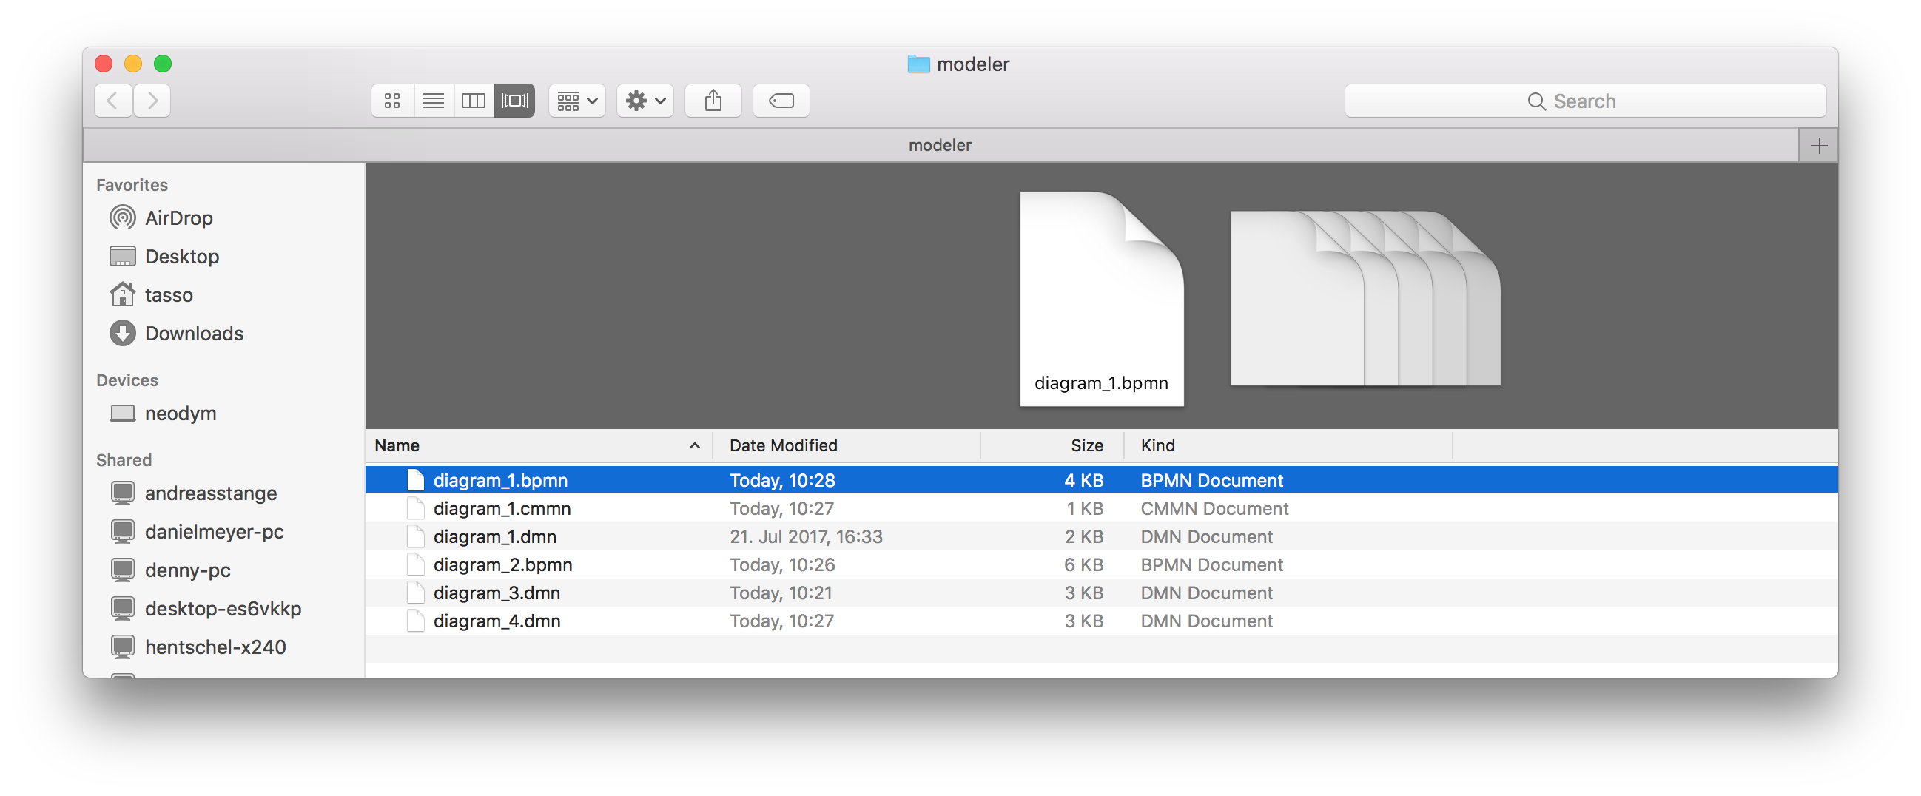Open AirDrop from the sidebar

point(179,217)
